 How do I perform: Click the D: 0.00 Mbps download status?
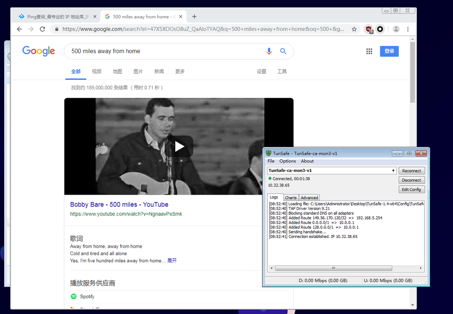click(x=323, y=280)
